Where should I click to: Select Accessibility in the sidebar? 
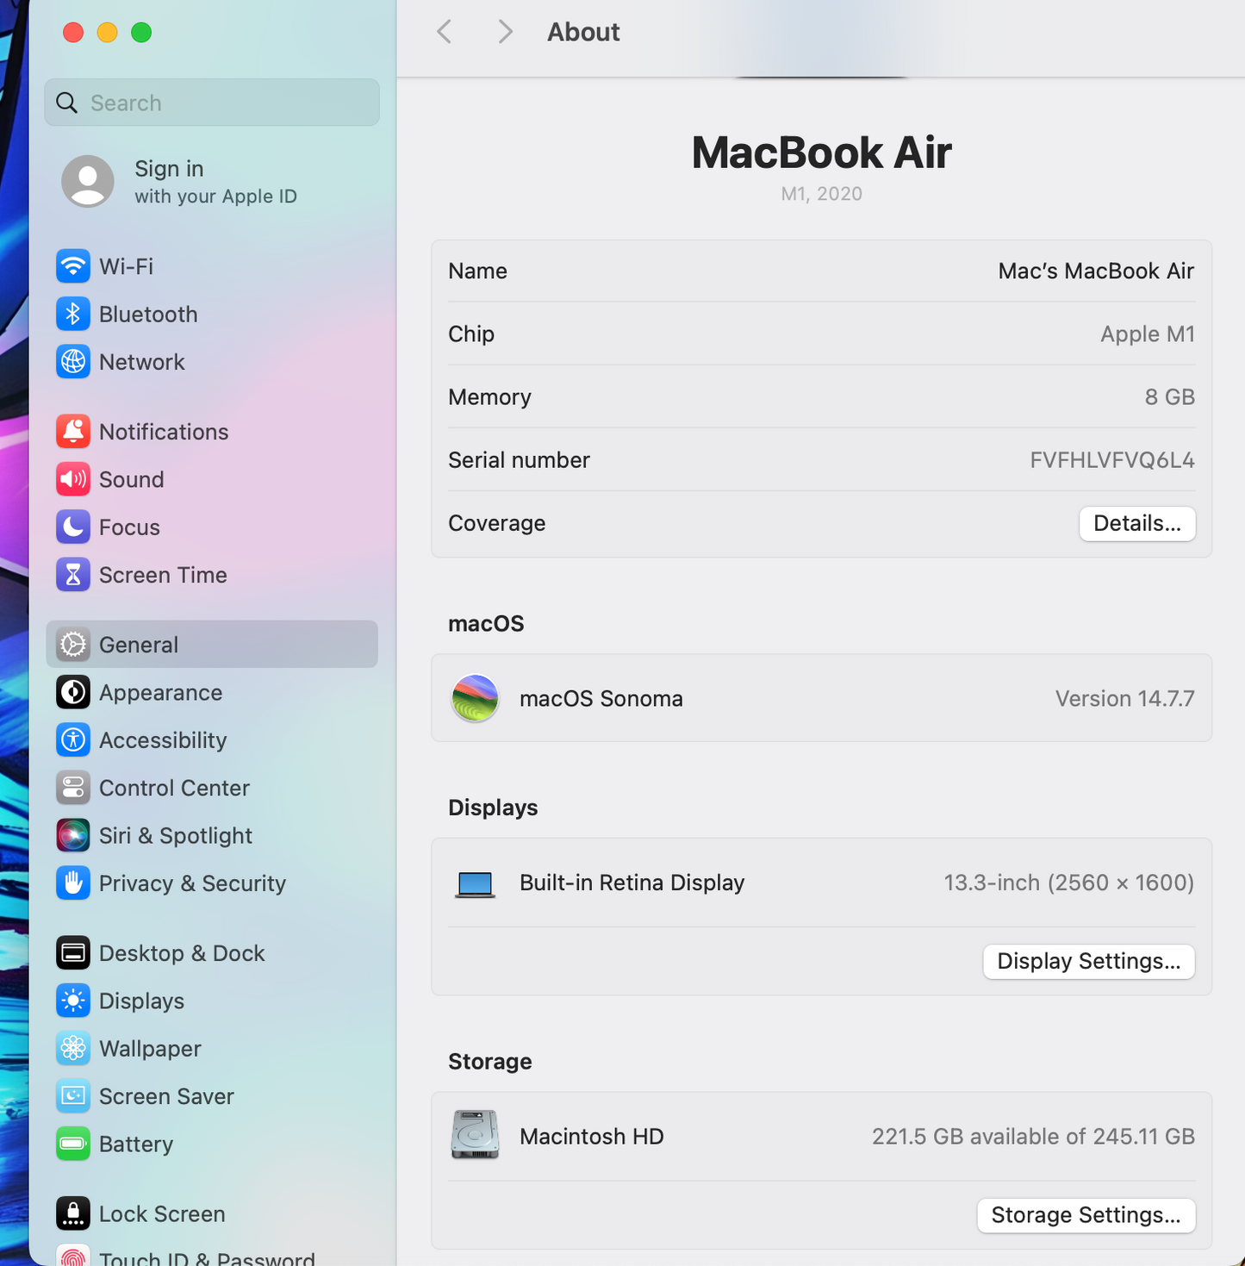pos(162,739)
